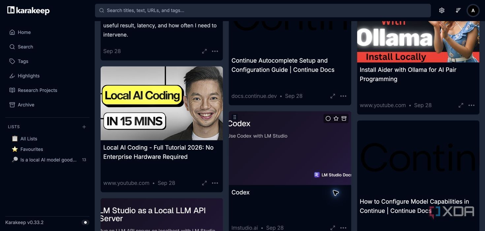This screenshot has width=485, height=231.
Task: Open more options on Install Aider card
Action: (471, 105)
